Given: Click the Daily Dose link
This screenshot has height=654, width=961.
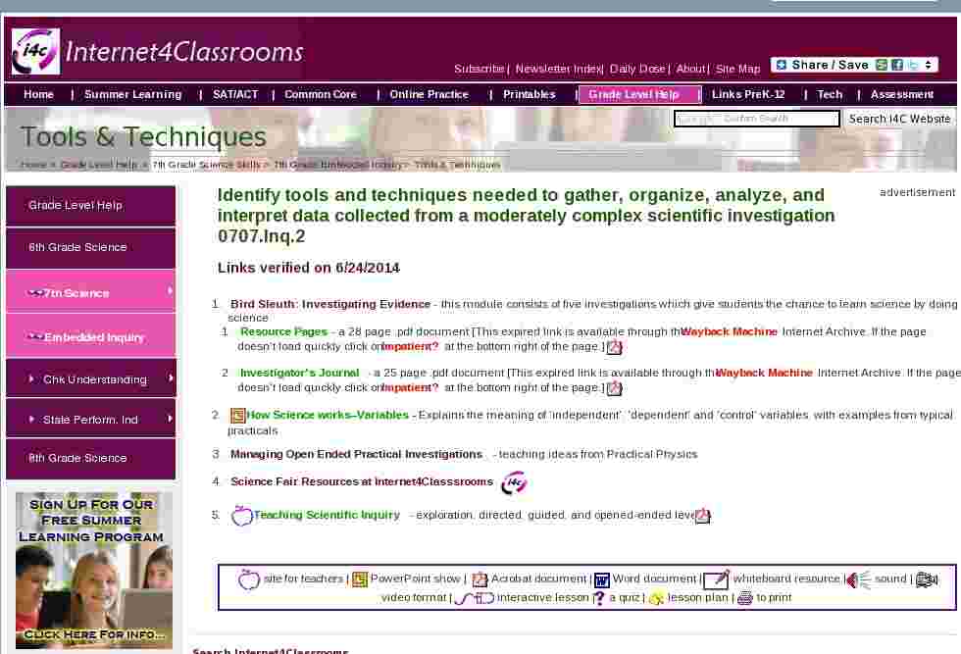Looking at the screenshot, I should tap(637, 69).
